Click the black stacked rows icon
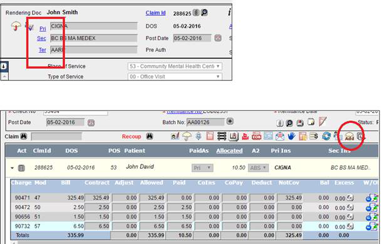 click(x=222, y=136)
